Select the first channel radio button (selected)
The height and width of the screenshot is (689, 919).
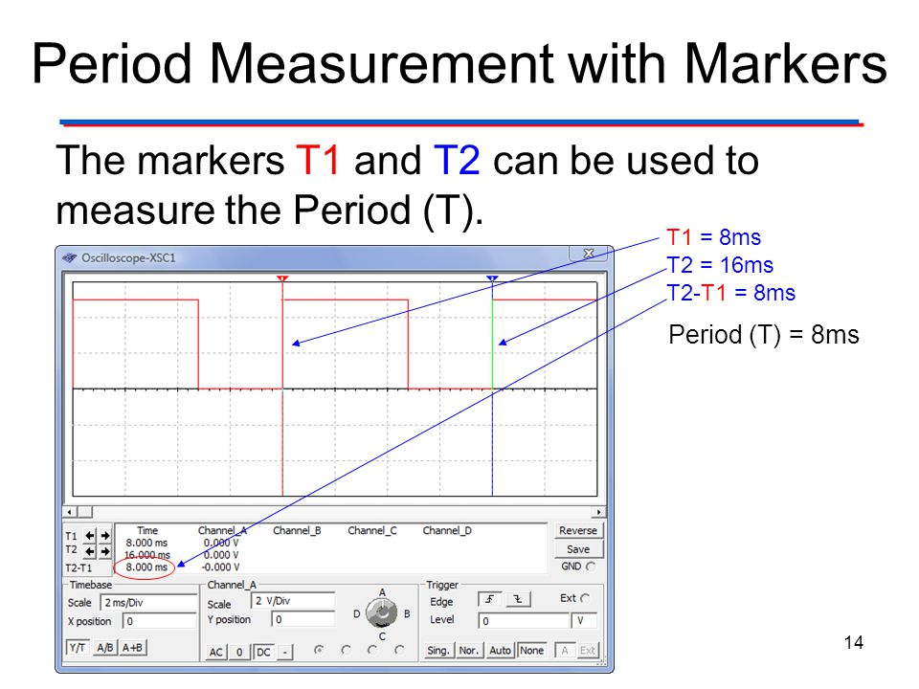[319, 650]
